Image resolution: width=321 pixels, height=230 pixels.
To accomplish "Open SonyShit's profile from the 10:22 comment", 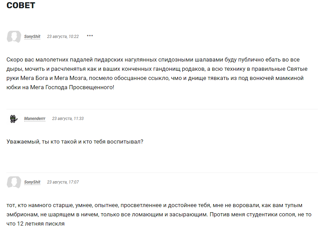I will [x=32, y=37].
